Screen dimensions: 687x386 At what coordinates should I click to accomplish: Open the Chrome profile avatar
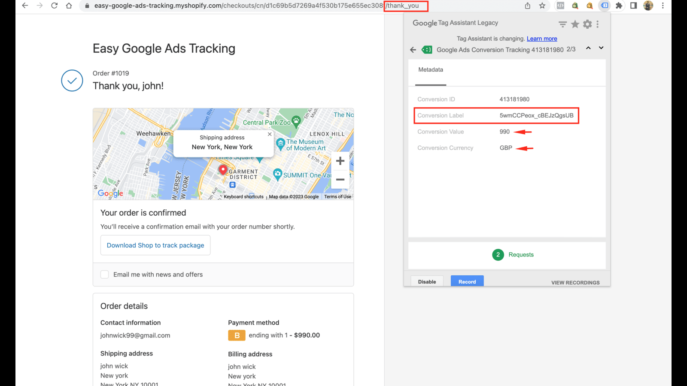648,6
